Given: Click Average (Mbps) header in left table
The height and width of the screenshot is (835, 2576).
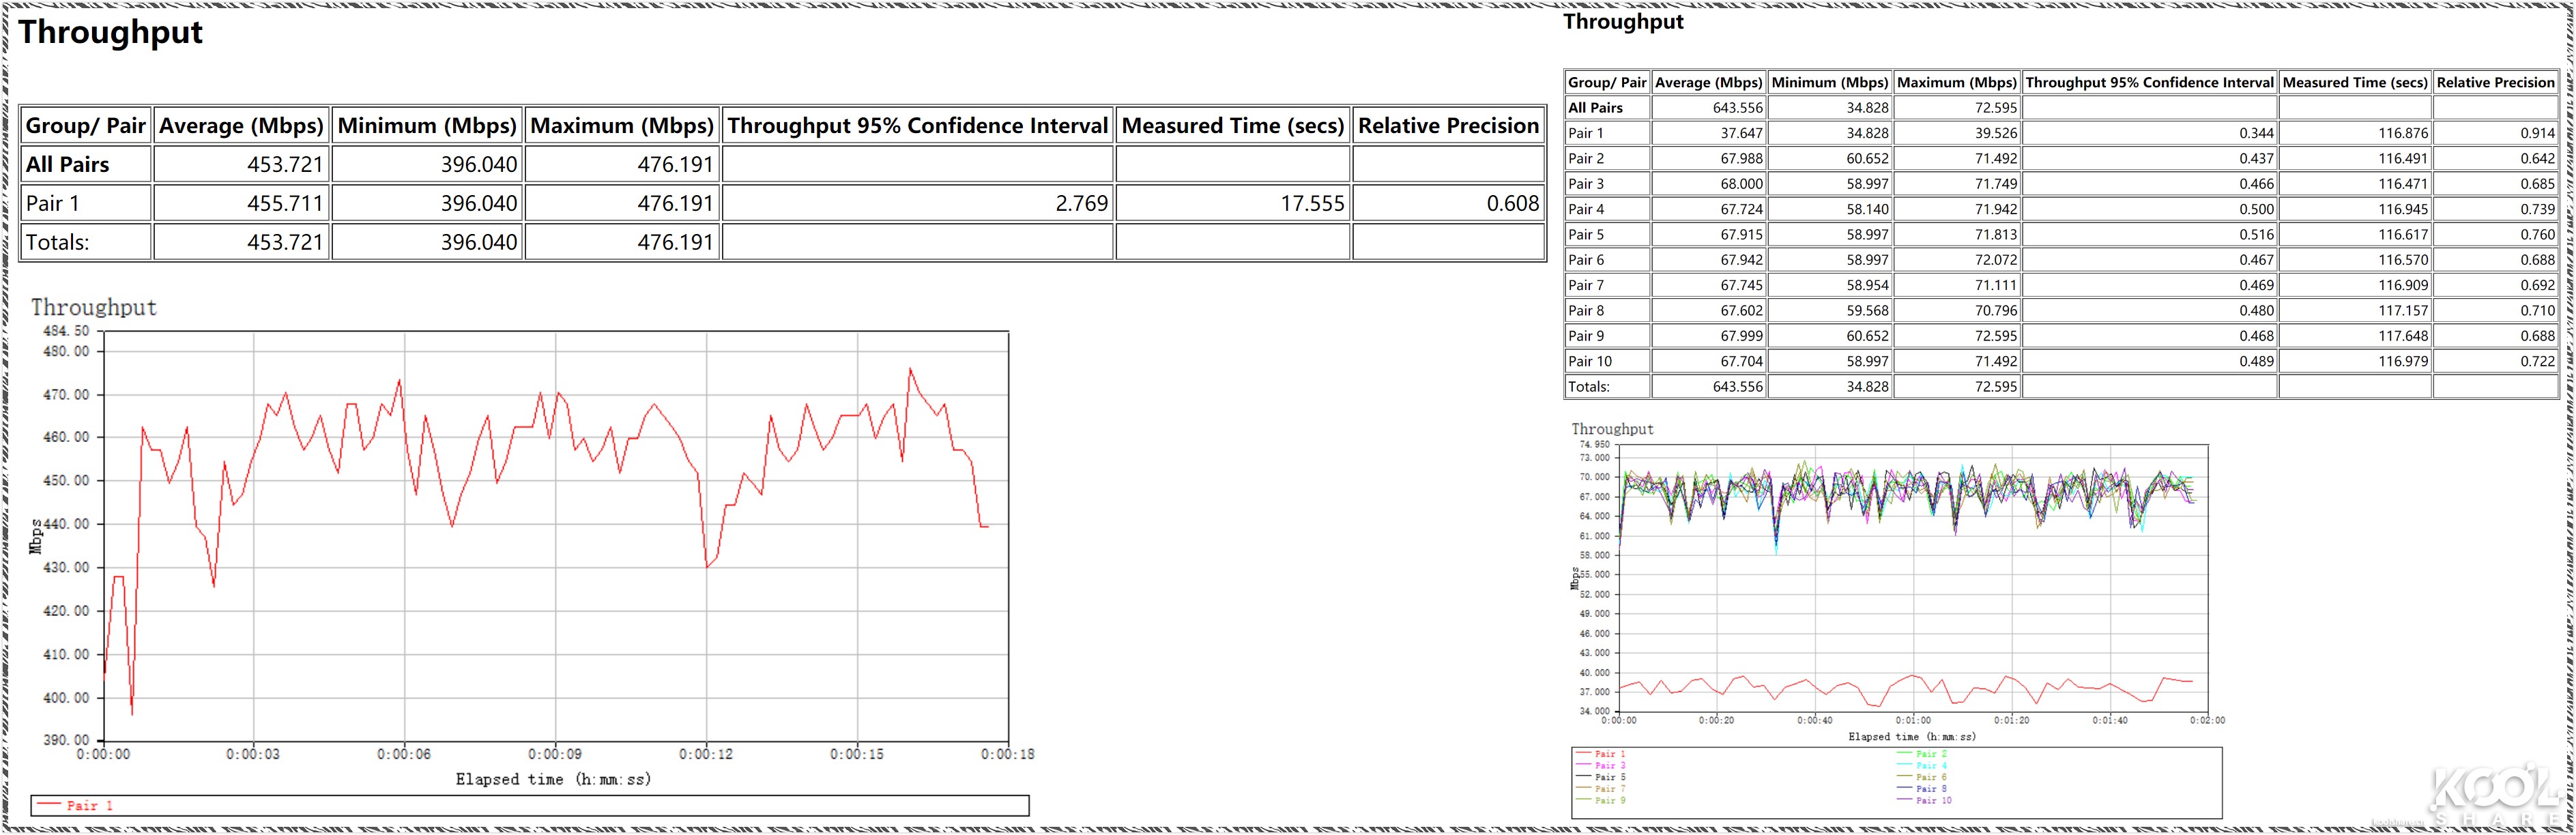Looking at the screenshot, I should point(241,126).
